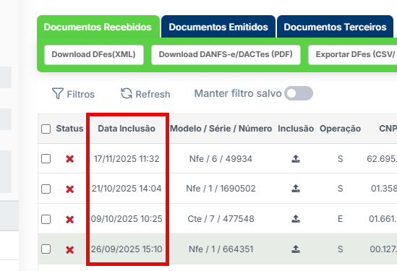The height and width of the screenshot is (271, 397).
Task: Select checkbox for row 21/10/2025 14:04
Action: click(x=46, y=189)
